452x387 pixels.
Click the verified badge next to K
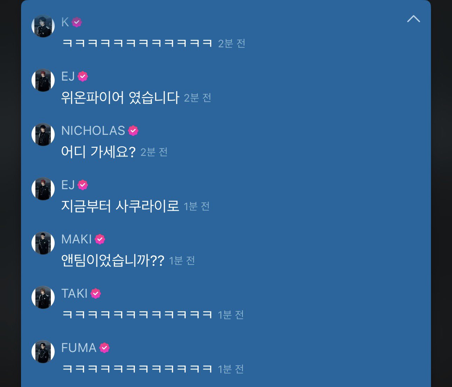[77, 22]
